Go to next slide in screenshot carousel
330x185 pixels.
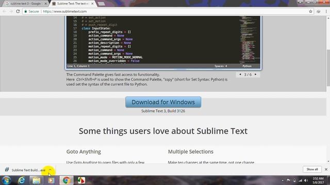coord(256,75)
